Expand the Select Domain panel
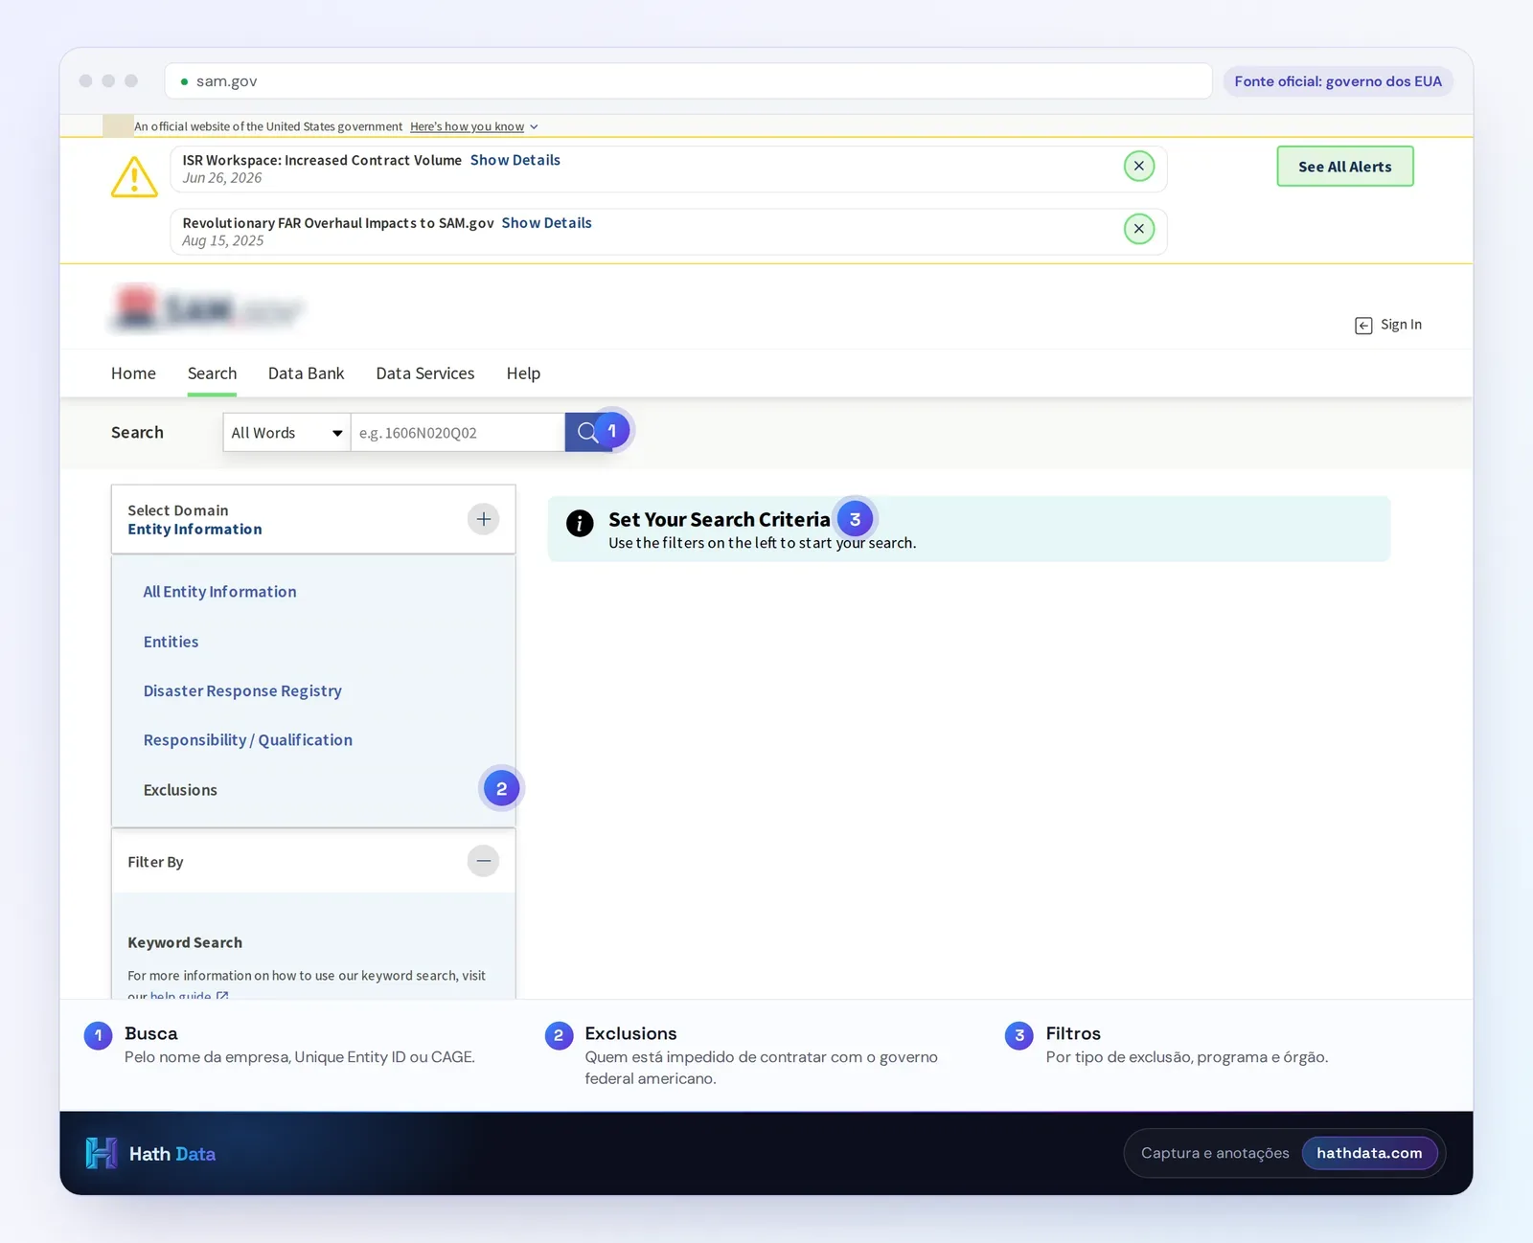1533x1243 pixels. coord(483,519)
